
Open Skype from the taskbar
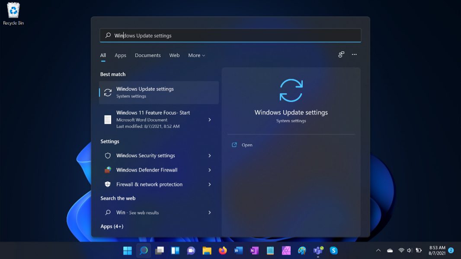tap(333, 250)
